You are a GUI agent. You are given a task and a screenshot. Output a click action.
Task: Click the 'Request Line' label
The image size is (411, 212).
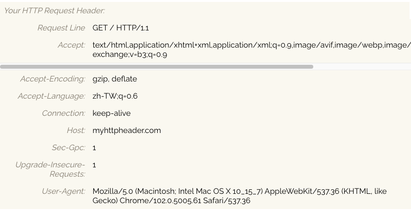(61, 28)
